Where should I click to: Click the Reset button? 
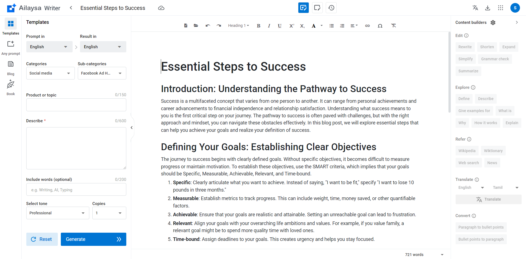click(x=42, y=239)
